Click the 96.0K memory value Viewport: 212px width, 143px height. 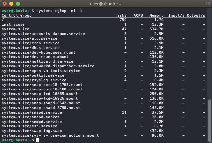tap(158, 135)
